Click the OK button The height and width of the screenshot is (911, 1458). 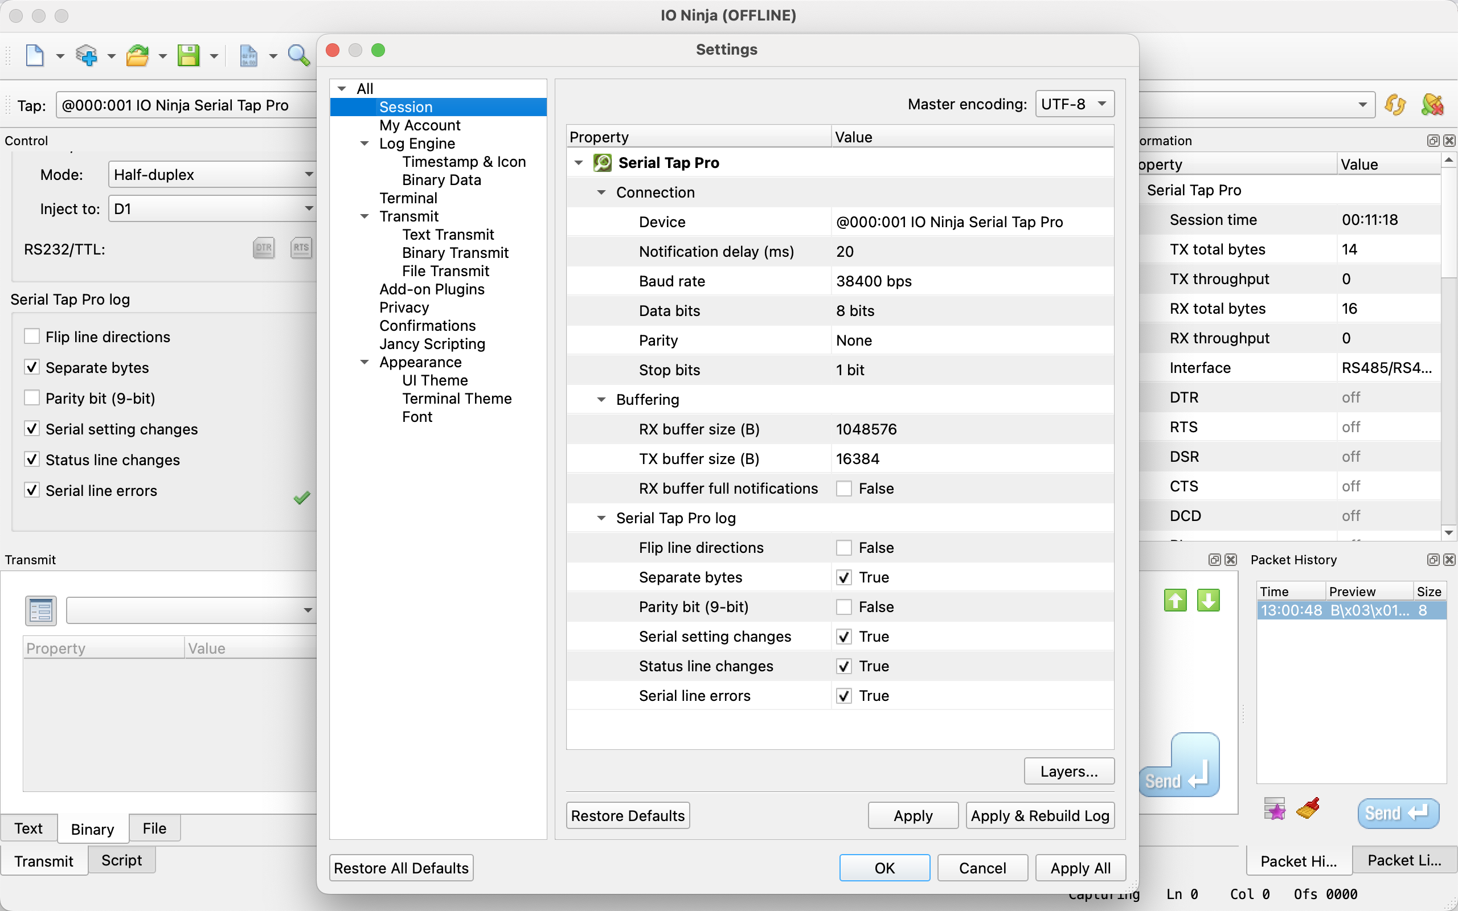(884, 868)
